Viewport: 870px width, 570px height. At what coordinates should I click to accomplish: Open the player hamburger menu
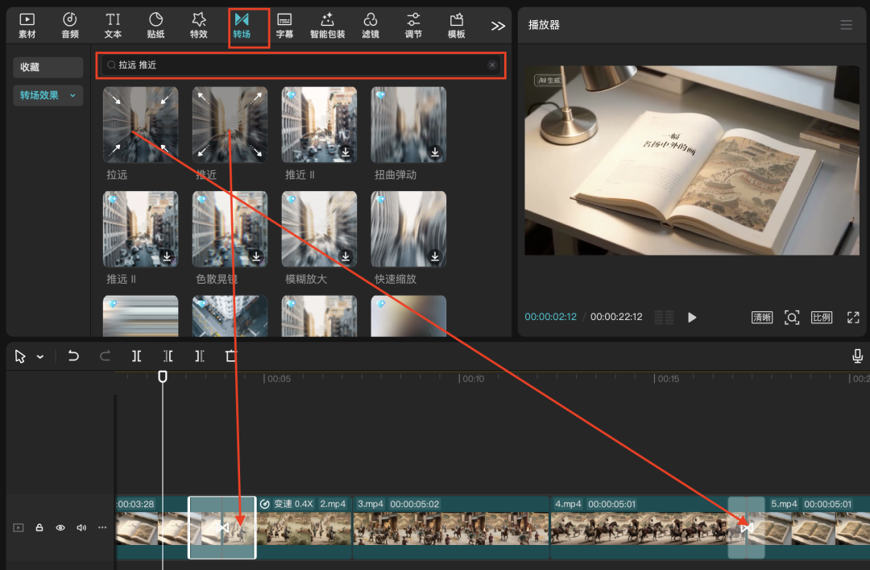846,25
